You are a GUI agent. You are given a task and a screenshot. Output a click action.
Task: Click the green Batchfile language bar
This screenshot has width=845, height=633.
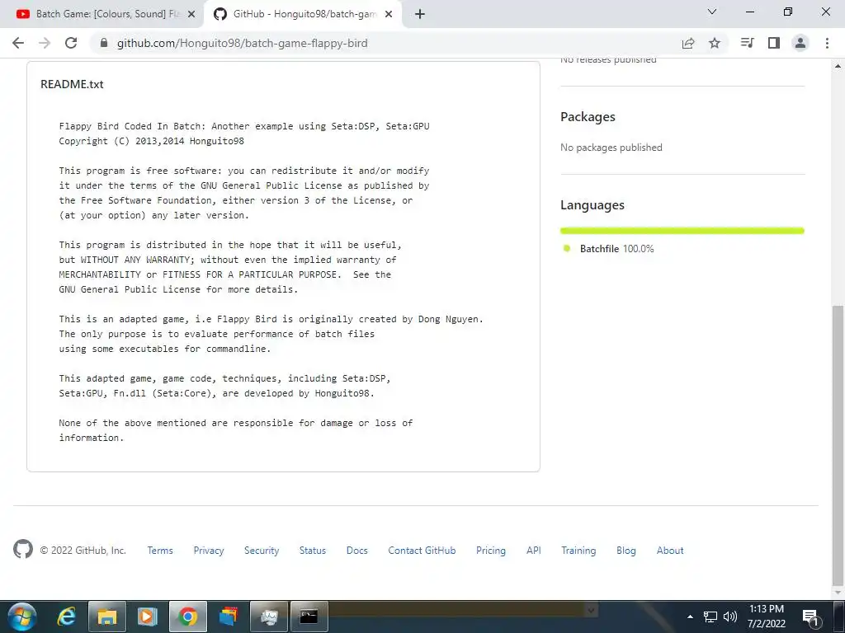coord(682,231)
